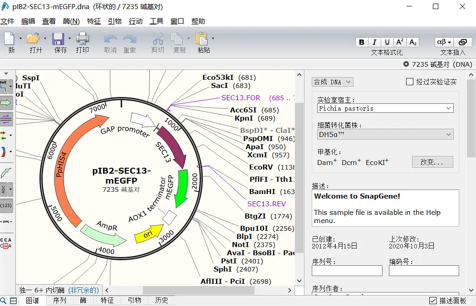Image resolution: width=476 pixels, height=306 pixels.
Task: Toggle underline text formatting (U)
Action: [387, 42]
